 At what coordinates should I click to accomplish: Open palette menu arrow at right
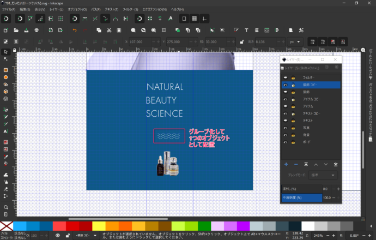pos(371,226)
